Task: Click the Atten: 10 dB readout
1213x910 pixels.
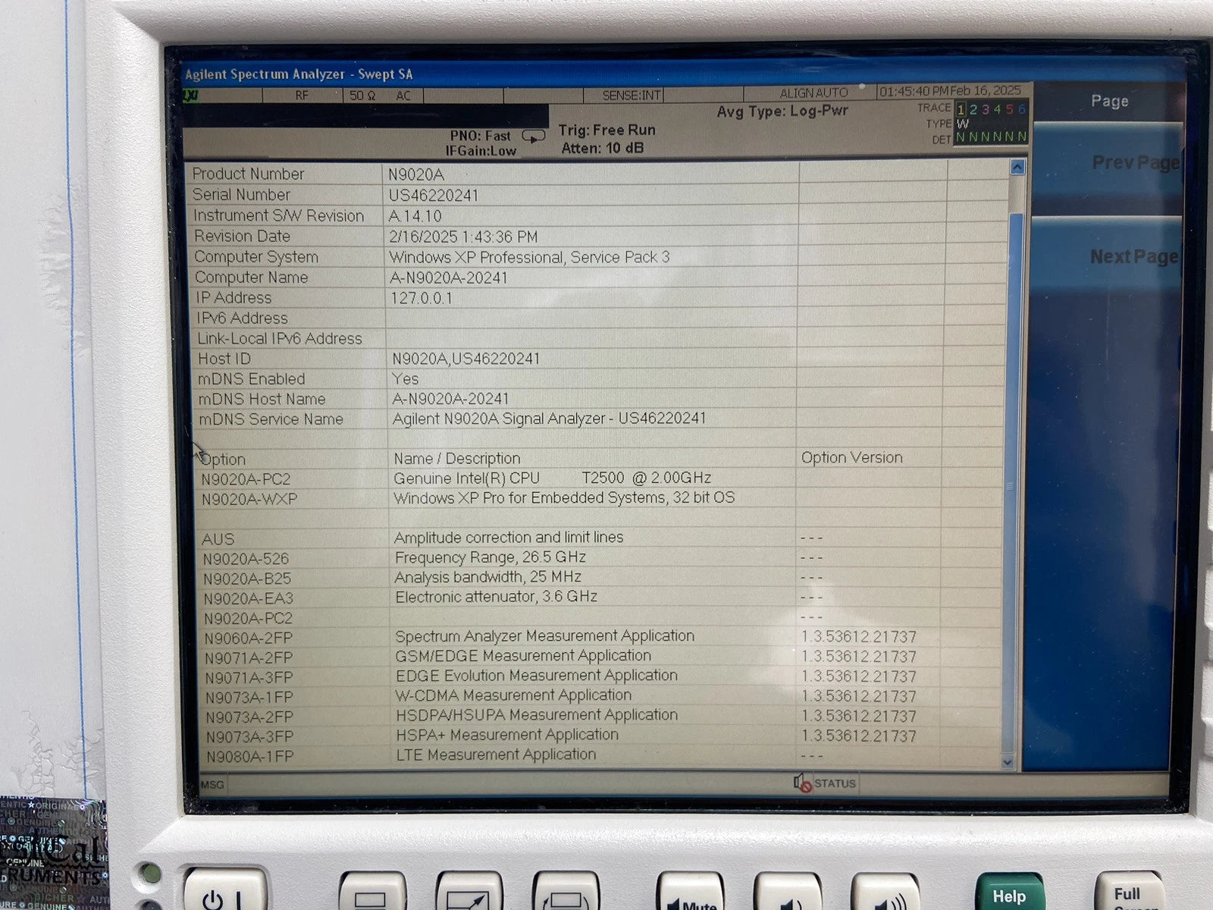Action: 602,148
